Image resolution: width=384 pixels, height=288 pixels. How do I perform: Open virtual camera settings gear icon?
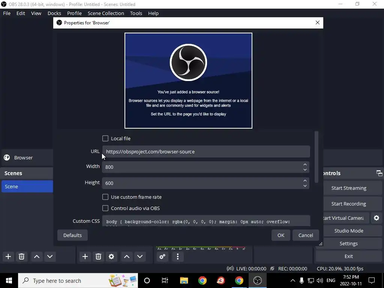[x=376, y=218]
